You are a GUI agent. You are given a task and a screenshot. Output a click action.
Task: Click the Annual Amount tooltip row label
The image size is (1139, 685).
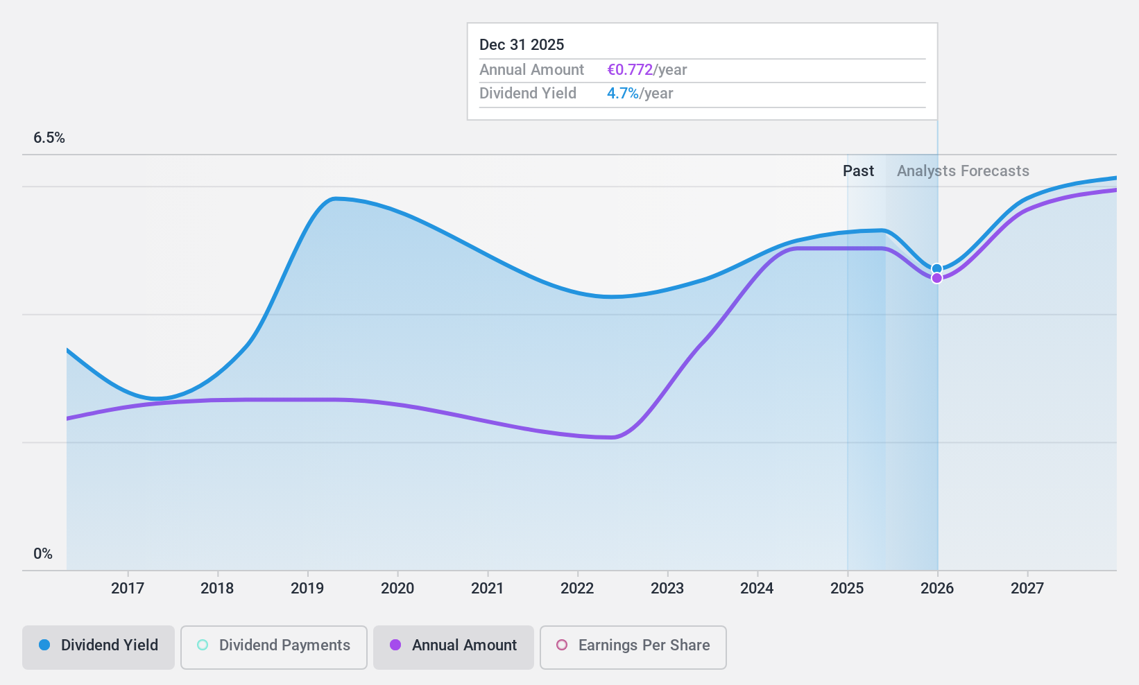pyautogui.click(x=532, y=70)
